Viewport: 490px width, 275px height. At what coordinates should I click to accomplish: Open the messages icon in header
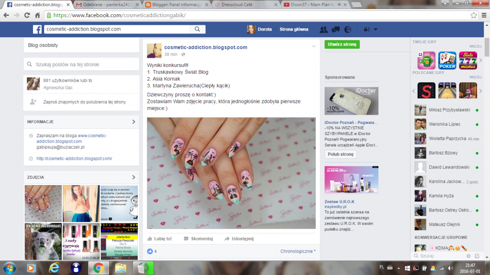335,29
